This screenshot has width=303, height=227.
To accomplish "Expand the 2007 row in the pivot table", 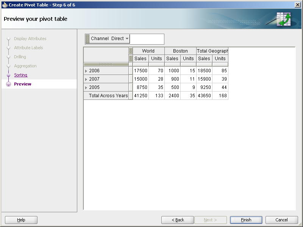I will pyautogui.click(x=86, y=79).
